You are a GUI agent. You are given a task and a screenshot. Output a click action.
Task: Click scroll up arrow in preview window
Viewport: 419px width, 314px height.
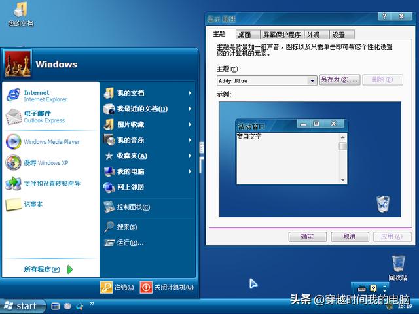(342, 137)
